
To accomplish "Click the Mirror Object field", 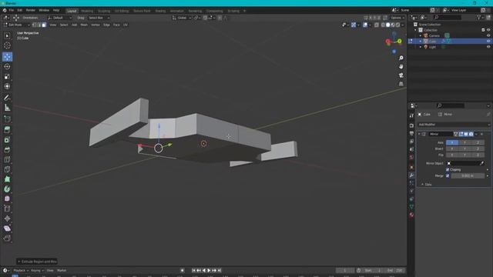I will 465,163.
